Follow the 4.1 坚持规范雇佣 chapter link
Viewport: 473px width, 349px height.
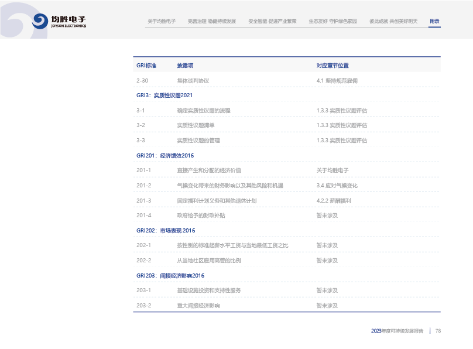click(336, 81)
